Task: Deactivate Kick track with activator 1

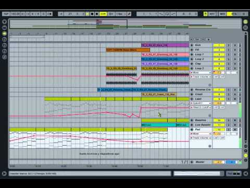Action: click(219, 45)
